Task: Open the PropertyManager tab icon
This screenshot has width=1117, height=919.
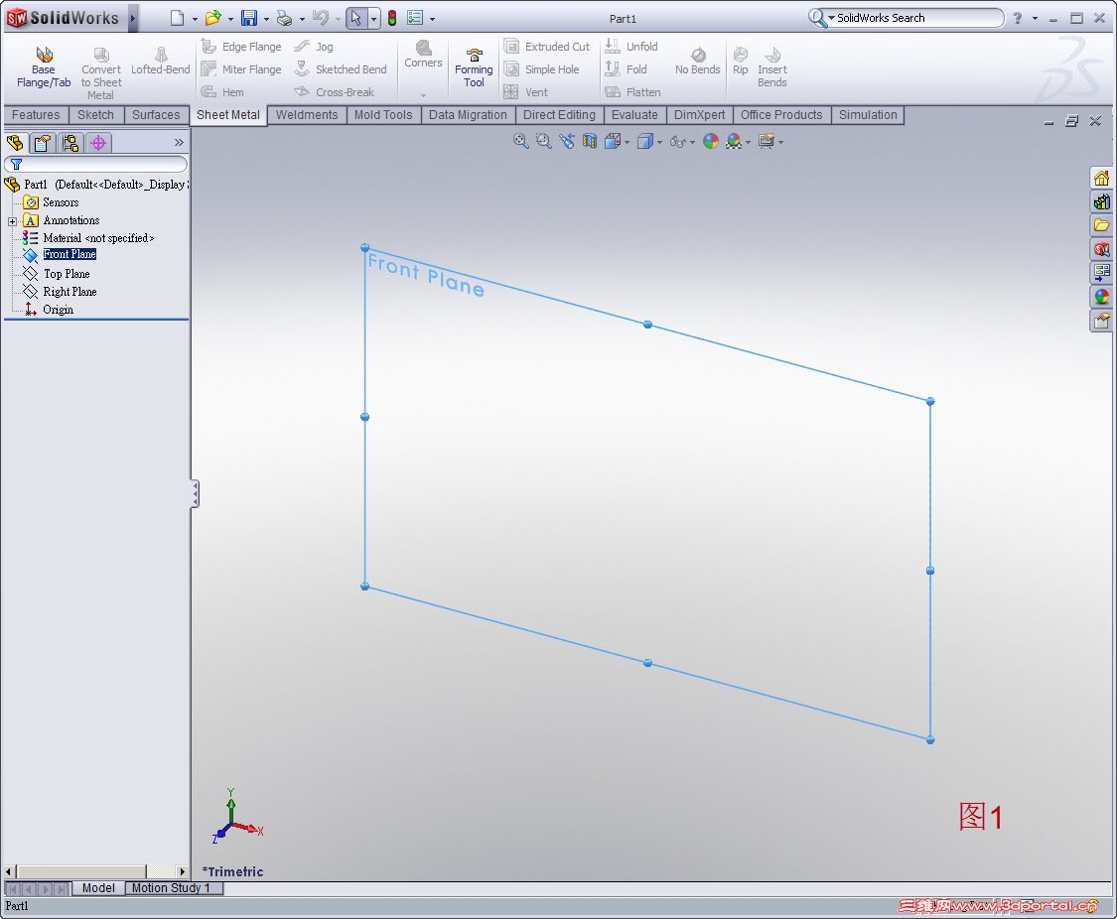Action: coord(42,143)
